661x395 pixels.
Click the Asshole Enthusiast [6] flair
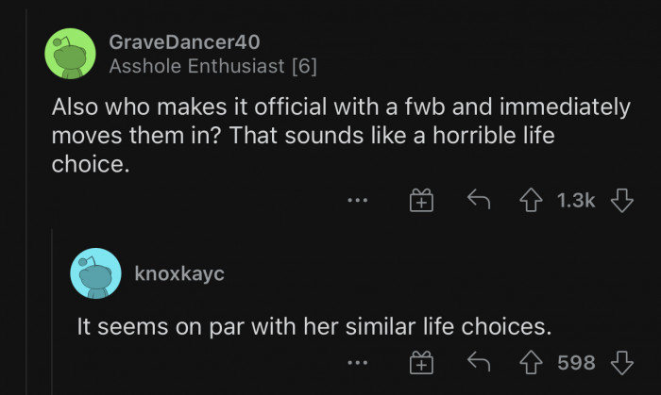[x=213, y=66]
